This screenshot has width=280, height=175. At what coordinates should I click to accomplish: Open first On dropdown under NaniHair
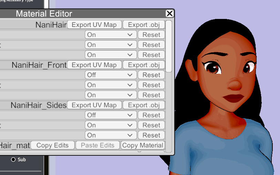(x=111, y=35)
